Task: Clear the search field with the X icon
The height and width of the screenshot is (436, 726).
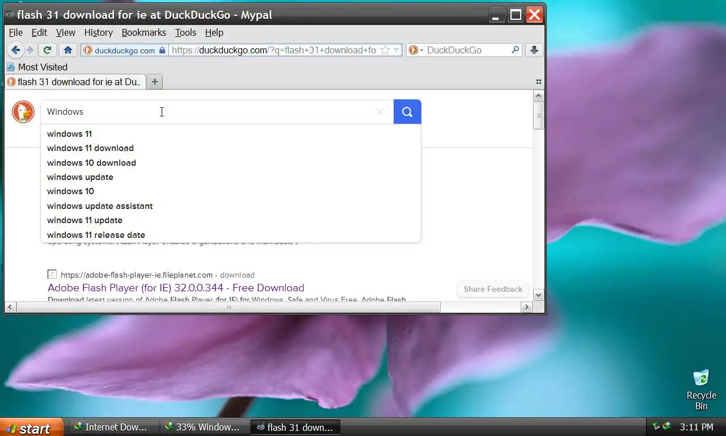Action: coord(380,112)
